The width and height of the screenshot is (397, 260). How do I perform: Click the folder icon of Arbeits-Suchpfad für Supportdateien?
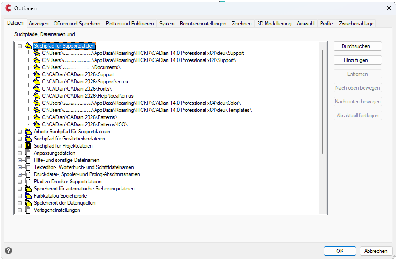coord(29,132)
